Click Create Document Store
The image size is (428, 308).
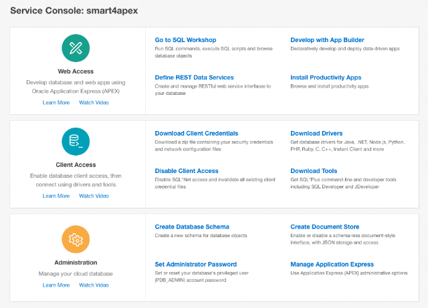click(324, 227)
